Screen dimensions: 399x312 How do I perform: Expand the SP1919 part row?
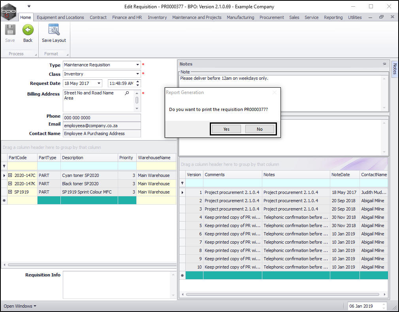(10, 192)
